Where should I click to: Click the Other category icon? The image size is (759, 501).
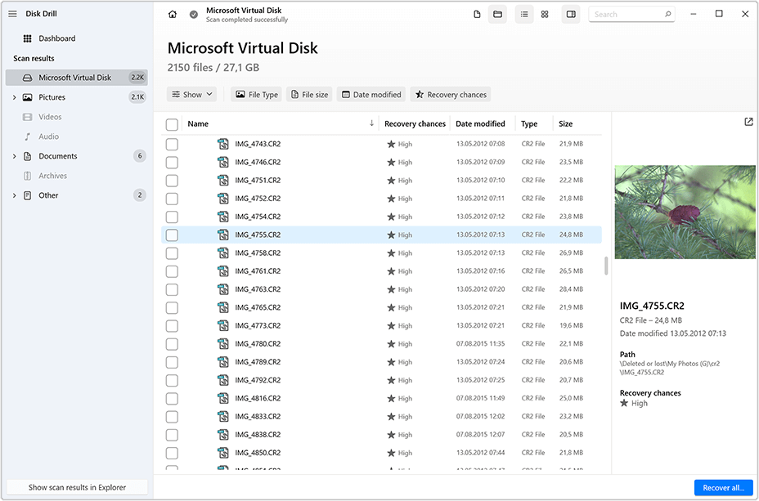[x=28, y=195]
